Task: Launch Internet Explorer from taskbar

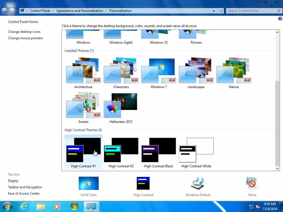Action: coord(24,206)
